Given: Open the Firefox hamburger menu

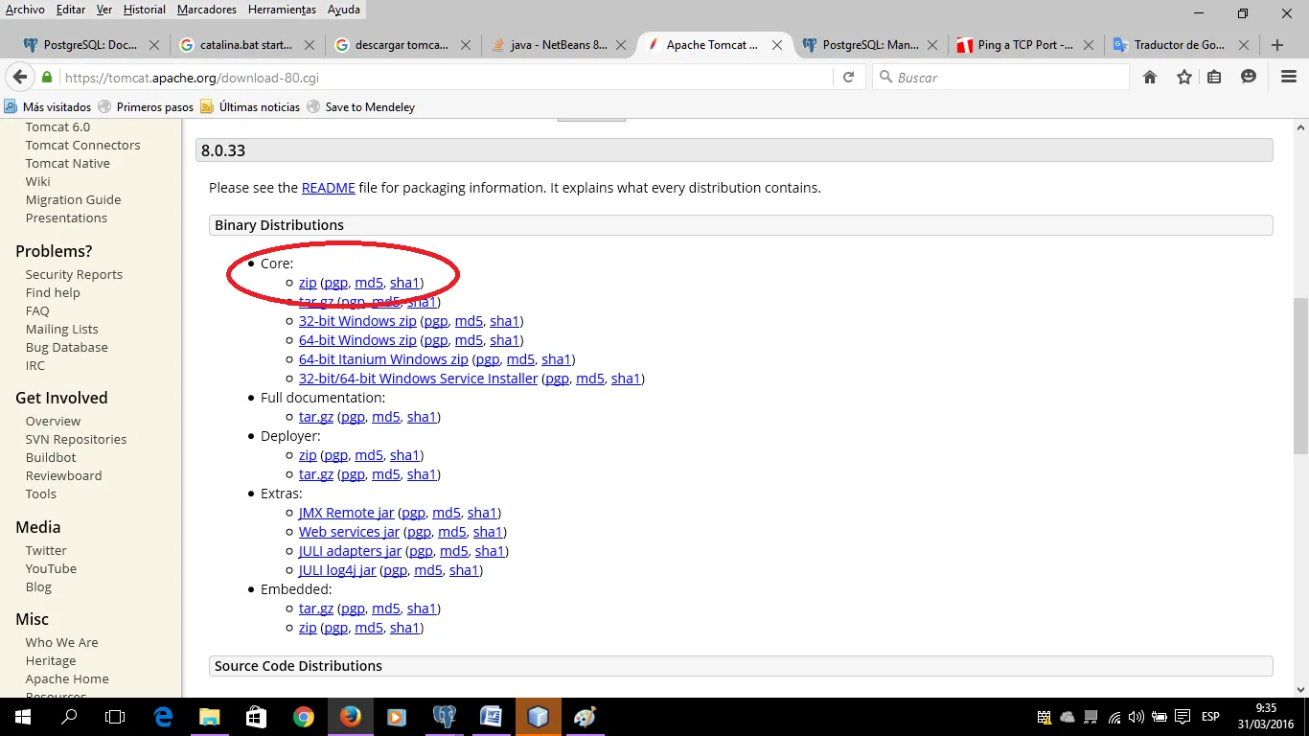Looking at the screenshot, I should point(1287,78).
